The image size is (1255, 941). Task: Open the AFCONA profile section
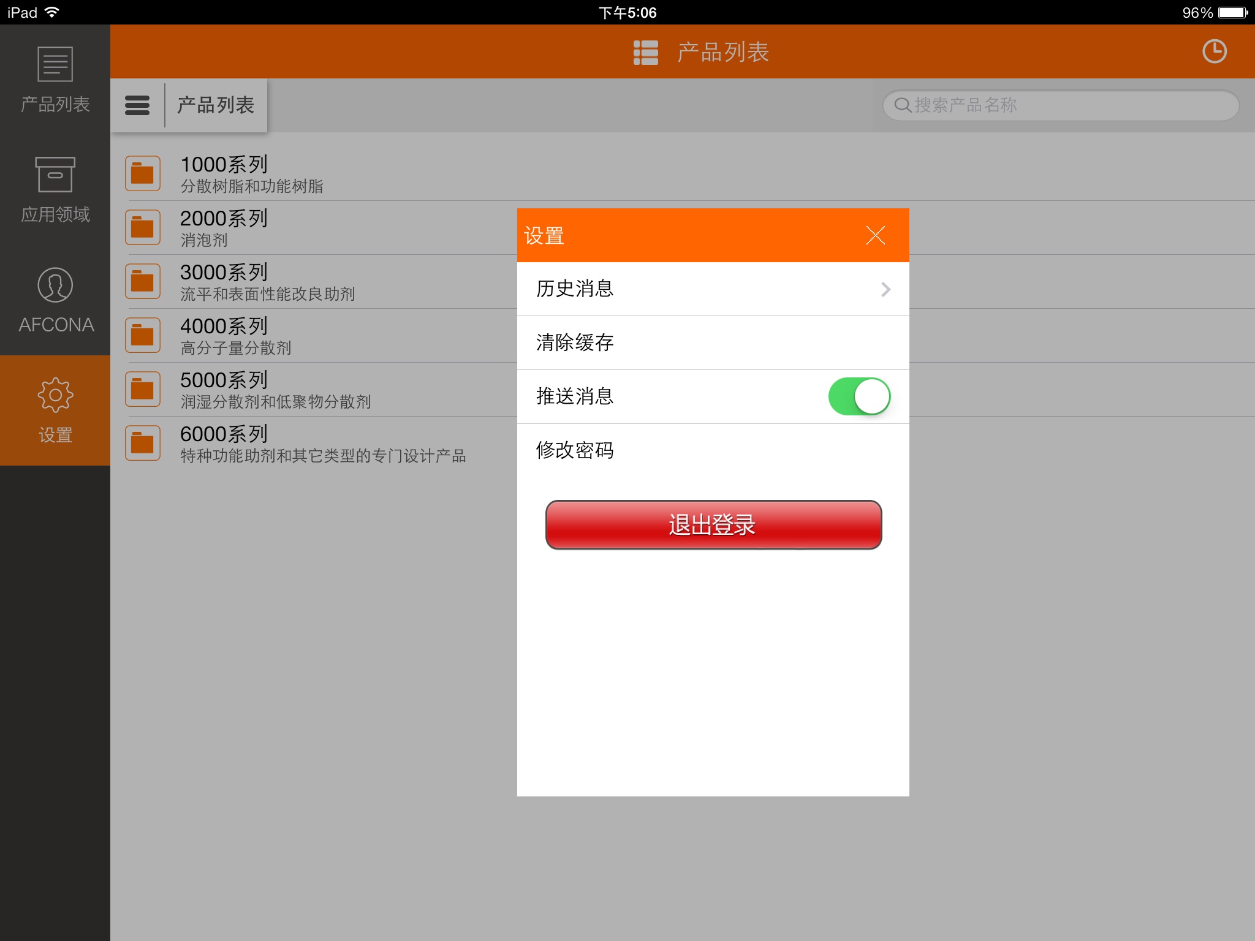tap(55, 300)
